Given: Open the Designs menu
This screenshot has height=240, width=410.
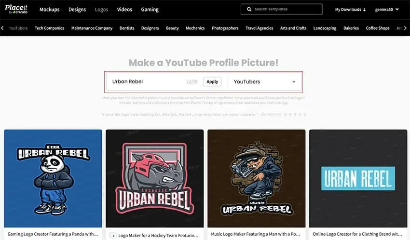Looking at the screenshot, I should pos(77,10).
